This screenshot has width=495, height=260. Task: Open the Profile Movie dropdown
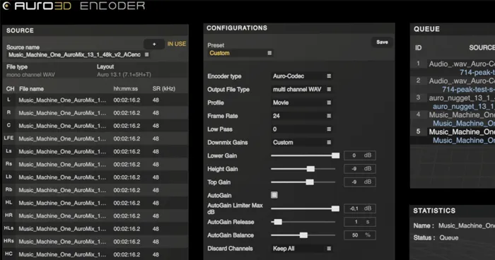[301, 102]
